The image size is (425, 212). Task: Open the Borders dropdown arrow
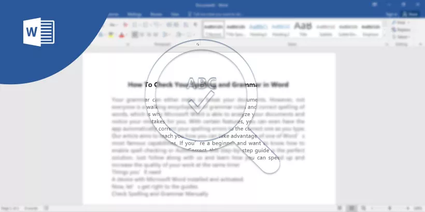[194, 35]
